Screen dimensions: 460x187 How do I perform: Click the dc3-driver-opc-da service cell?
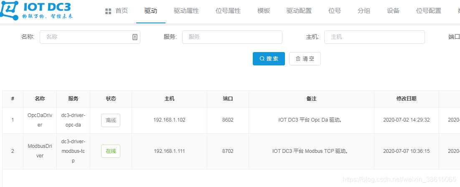(x=74, y=120)
